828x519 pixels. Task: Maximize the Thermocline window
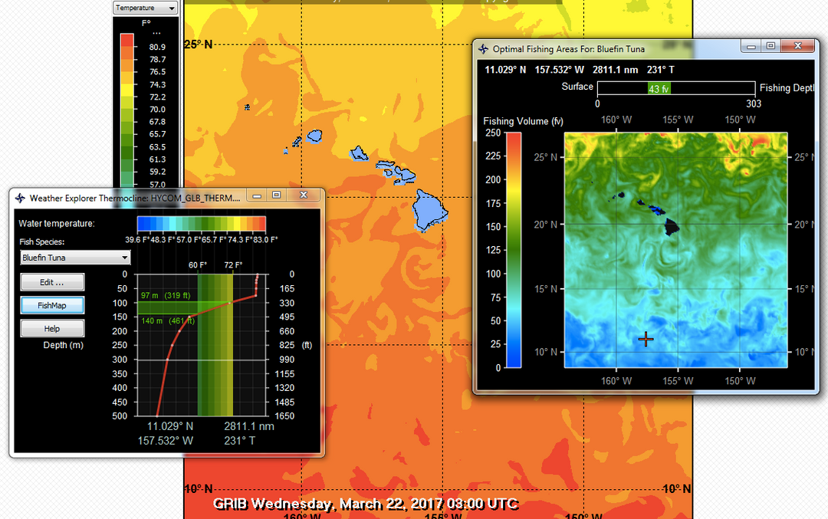277,195
